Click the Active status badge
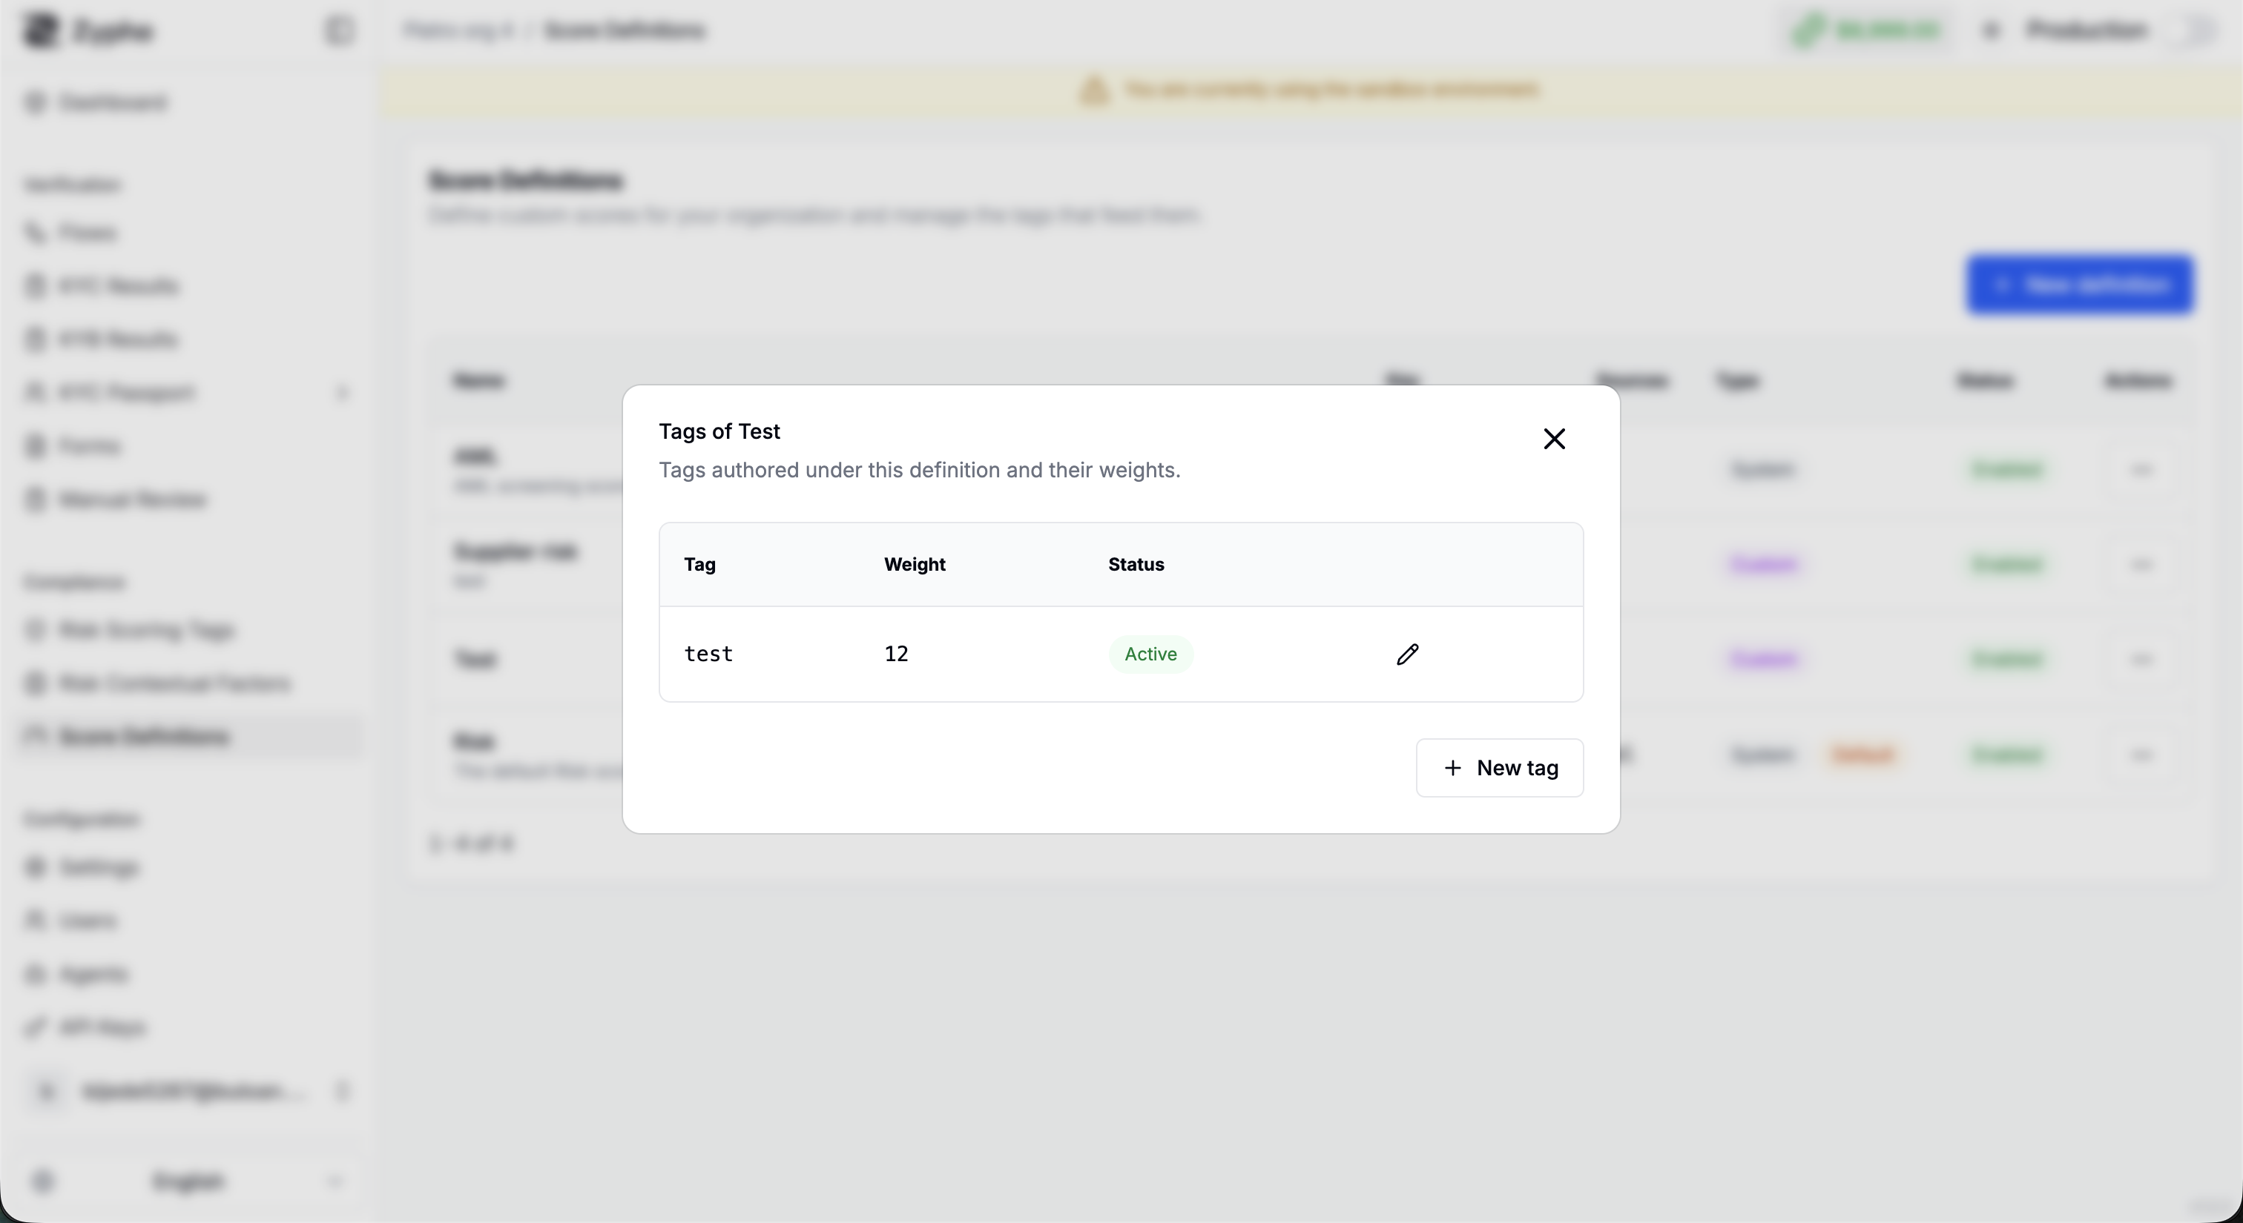2243x1223 pixels. (1150, 654)
